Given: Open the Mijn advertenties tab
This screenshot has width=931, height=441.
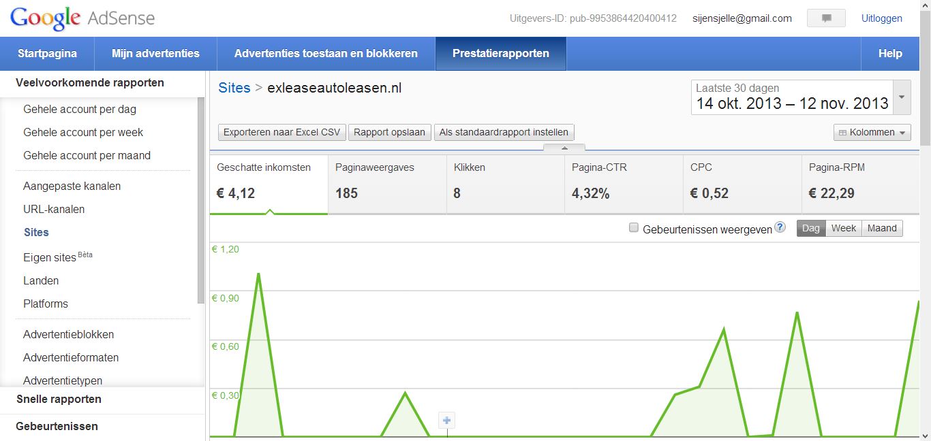Looking at the screenshot, I should pos(155,54).
